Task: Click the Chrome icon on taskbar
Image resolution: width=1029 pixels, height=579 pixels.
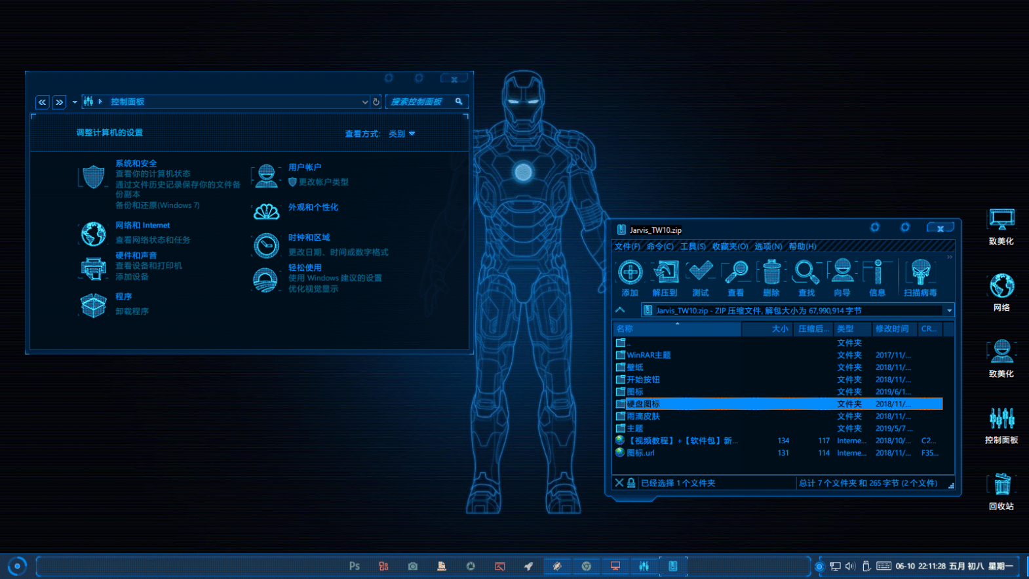Action: click(587, 566)
